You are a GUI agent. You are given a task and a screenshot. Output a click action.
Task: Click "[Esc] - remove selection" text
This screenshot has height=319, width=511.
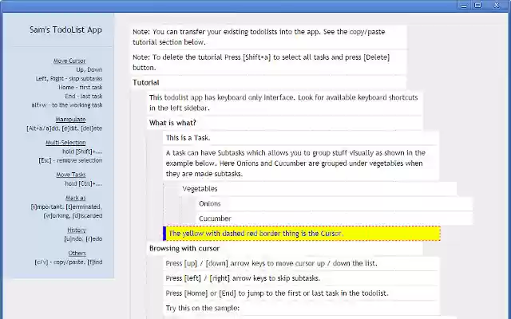(x=70, y=160)
